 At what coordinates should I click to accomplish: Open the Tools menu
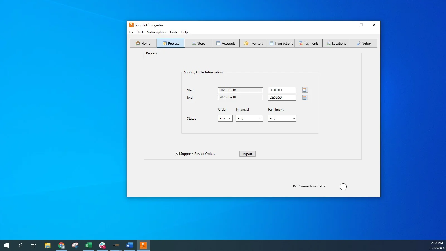(x=173, y=32)
